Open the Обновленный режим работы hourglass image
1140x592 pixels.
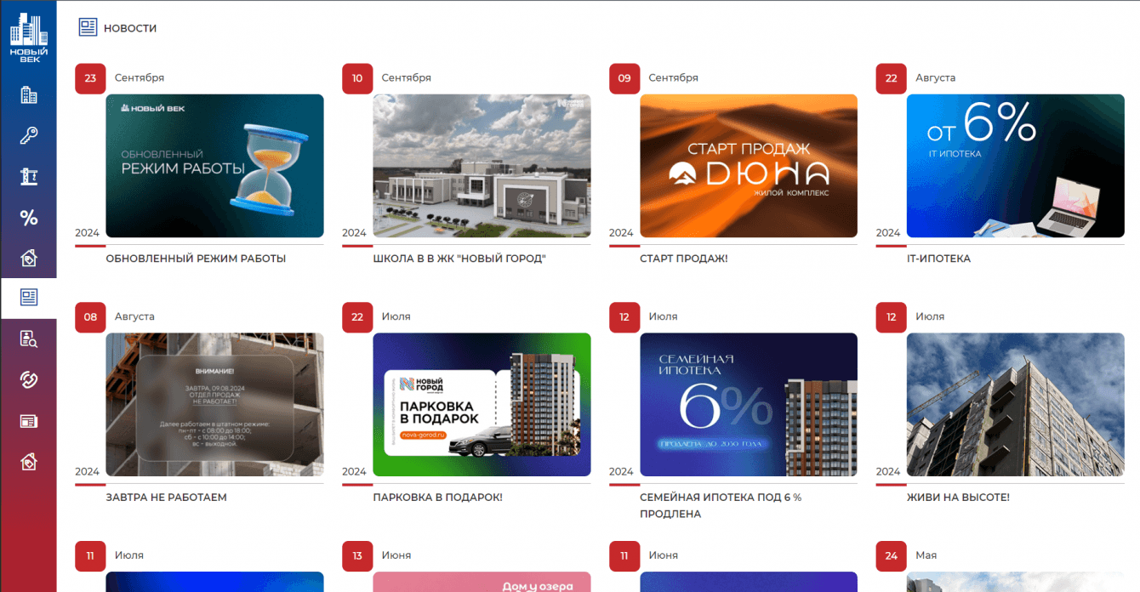coord(214,166)
